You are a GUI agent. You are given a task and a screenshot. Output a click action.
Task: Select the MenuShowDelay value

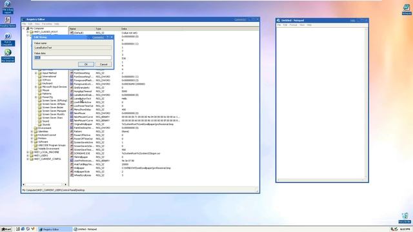coord(82,110)
